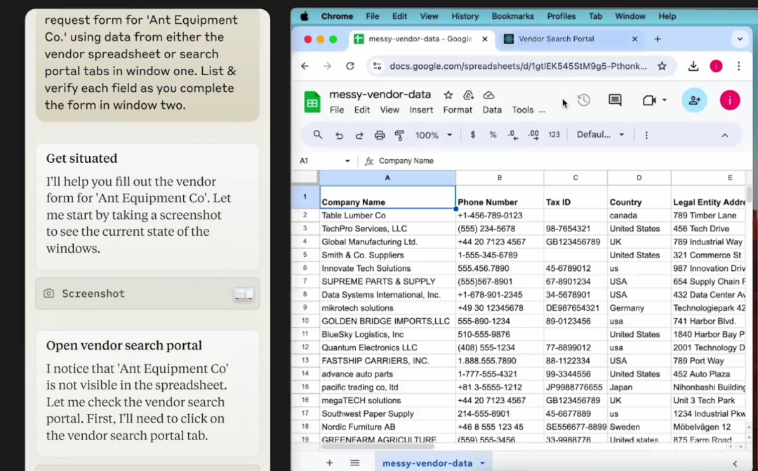Click the add to Drive shortcut icon

468,95
